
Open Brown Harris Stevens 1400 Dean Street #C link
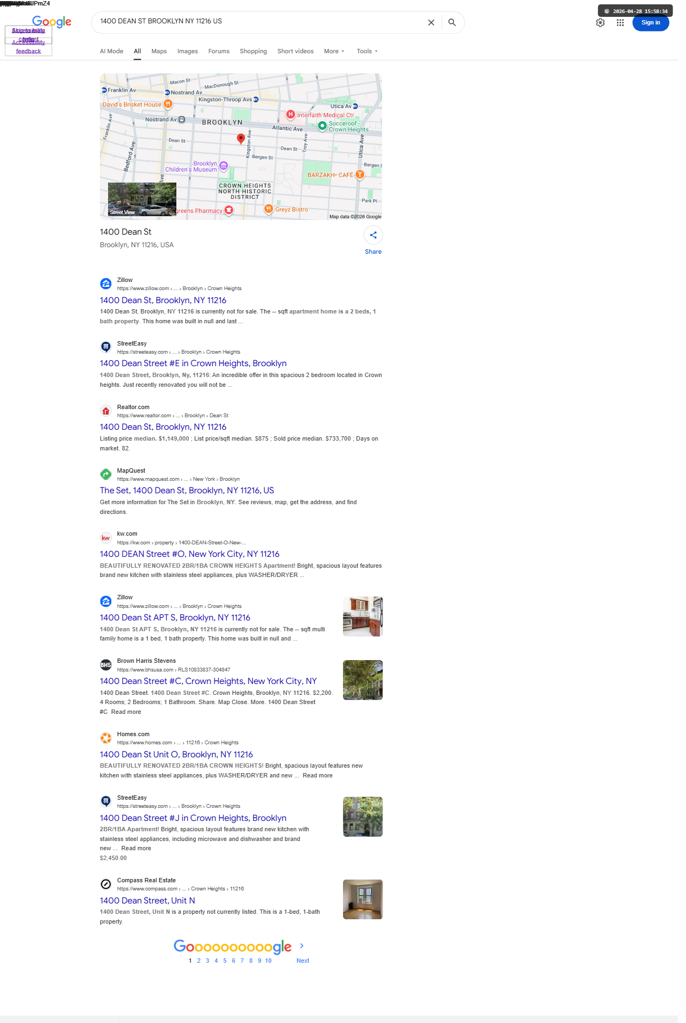click(208, 681)
